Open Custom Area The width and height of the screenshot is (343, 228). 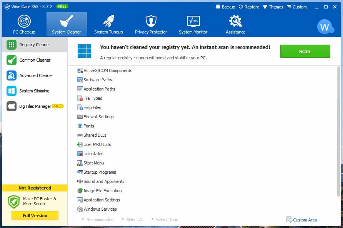pos(301,220)
